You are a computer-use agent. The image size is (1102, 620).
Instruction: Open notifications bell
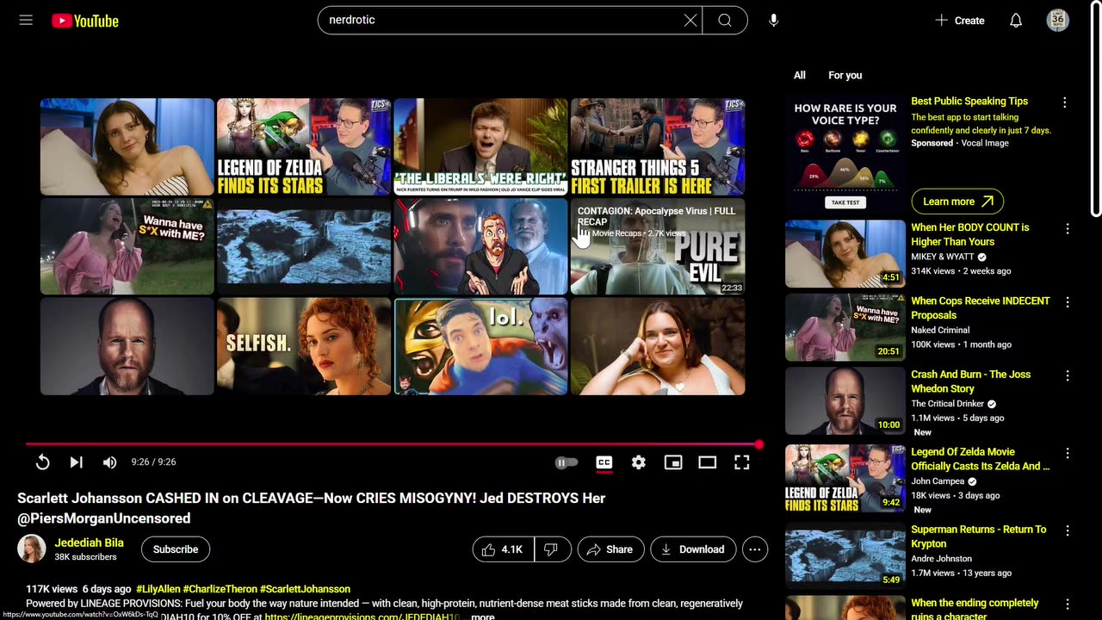coord(1016,21)
